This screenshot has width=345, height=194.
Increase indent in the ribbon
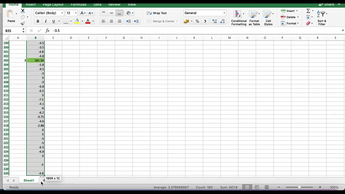(136, 21)
